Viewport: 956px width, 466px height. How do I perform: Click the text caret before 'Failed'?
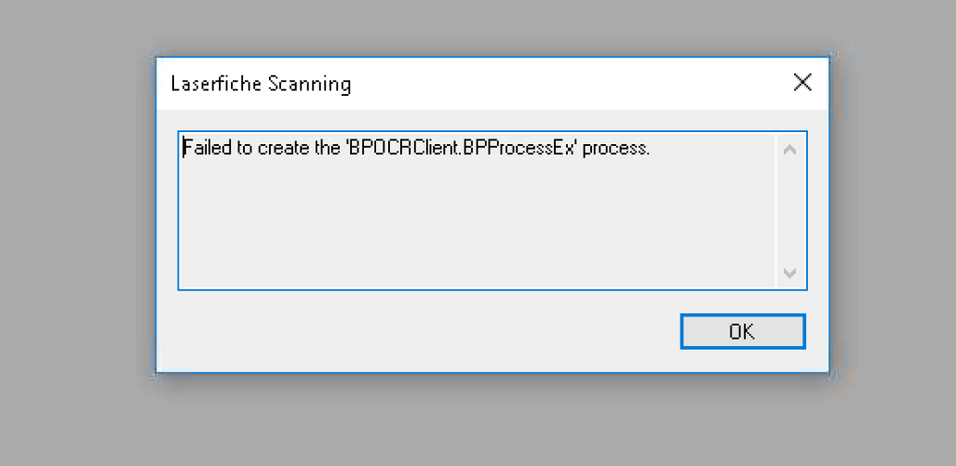coord(183,148)
